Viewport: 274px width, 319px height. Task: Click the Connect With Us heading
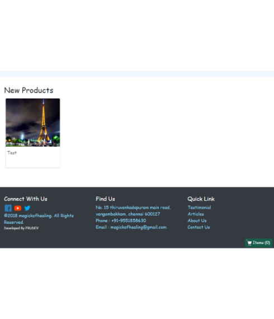point(26,199)
